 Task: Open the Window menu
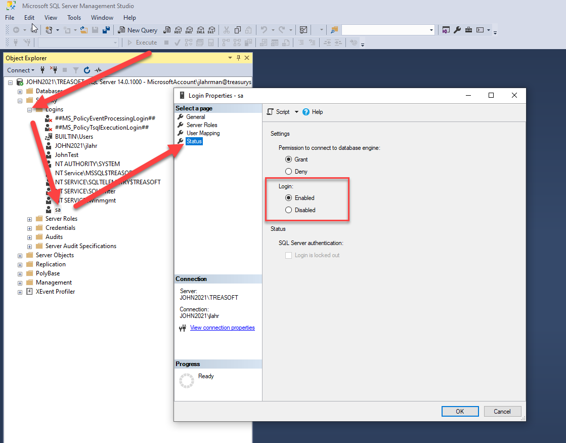coord(102,18)
